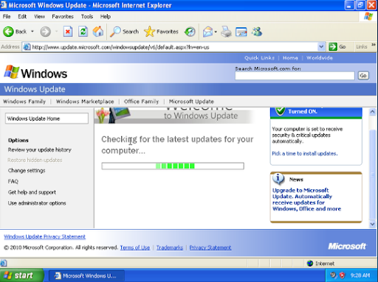This screenshot has width=378, height=282.
Task: Select Windows Update Home in the sidebar
Action: pyautogui.click(x=47, y=119)
